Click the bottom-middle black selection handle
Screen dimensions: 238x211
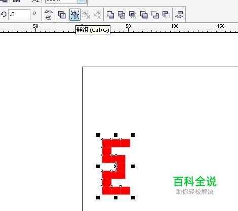[x=115, y=197]
